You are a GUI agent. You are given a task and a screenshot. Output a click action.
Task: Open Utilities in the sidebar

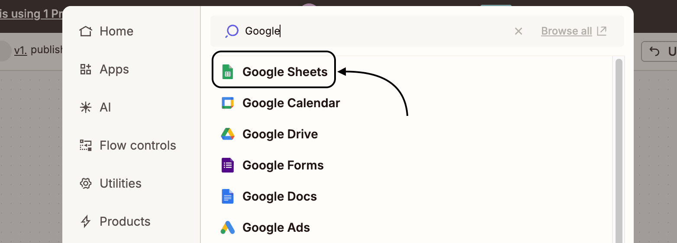point(110,183)
